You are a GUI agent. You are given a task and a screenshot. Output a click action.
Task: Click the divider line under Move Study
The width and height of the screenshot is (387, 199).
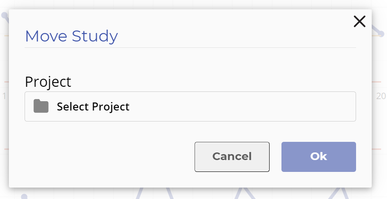(190, 47)
